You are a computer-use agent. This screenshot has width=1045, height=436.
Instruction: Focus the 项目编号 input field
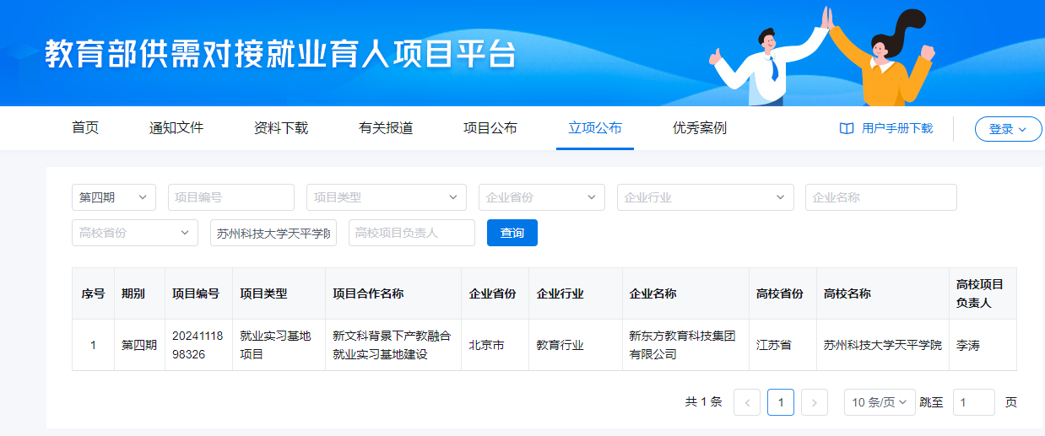(x=230, y=197)
